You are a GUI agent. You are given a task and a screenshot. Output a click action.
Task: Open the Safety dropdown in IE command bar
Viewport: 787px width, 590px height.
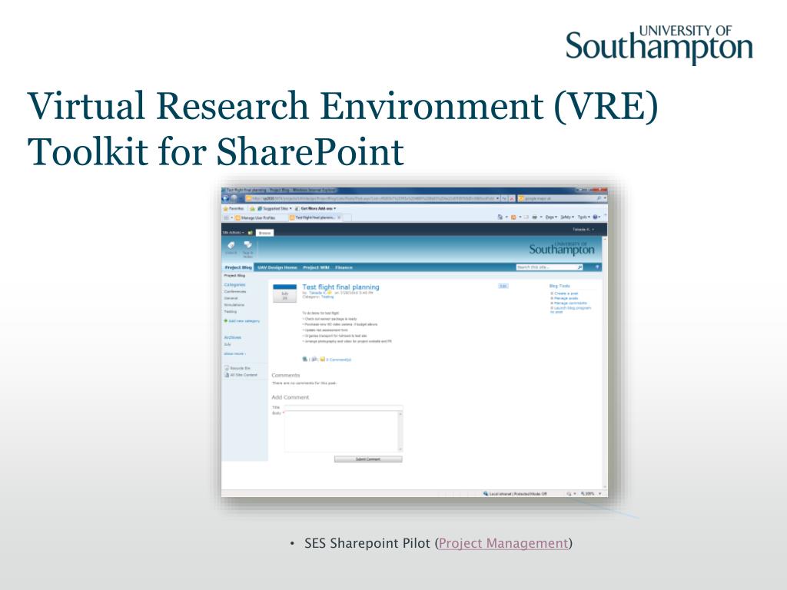click(567, 217)
